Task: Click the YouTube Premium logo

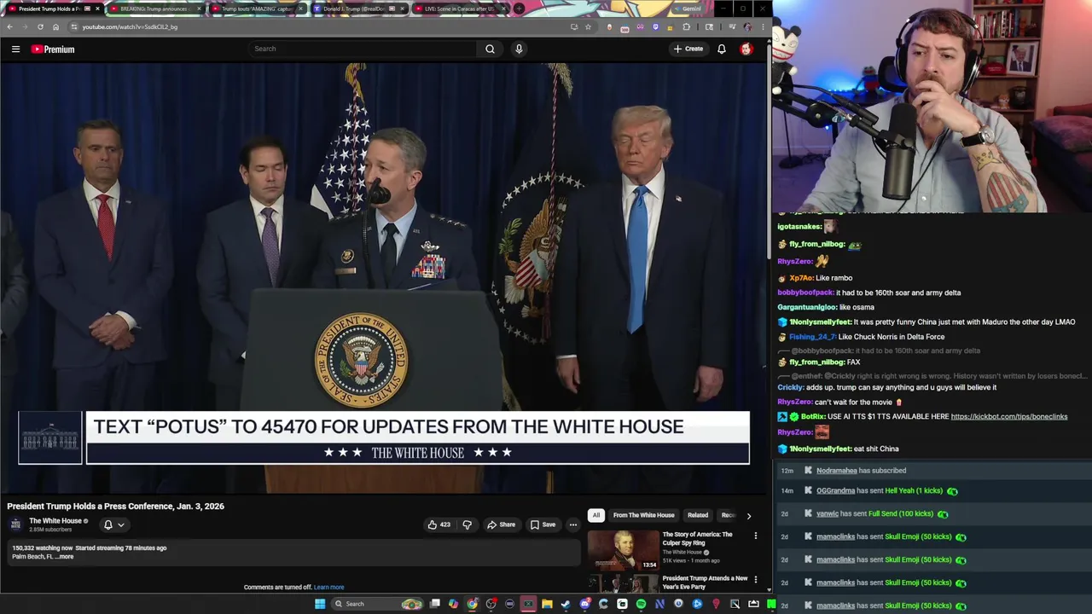Action: [53, 49]
